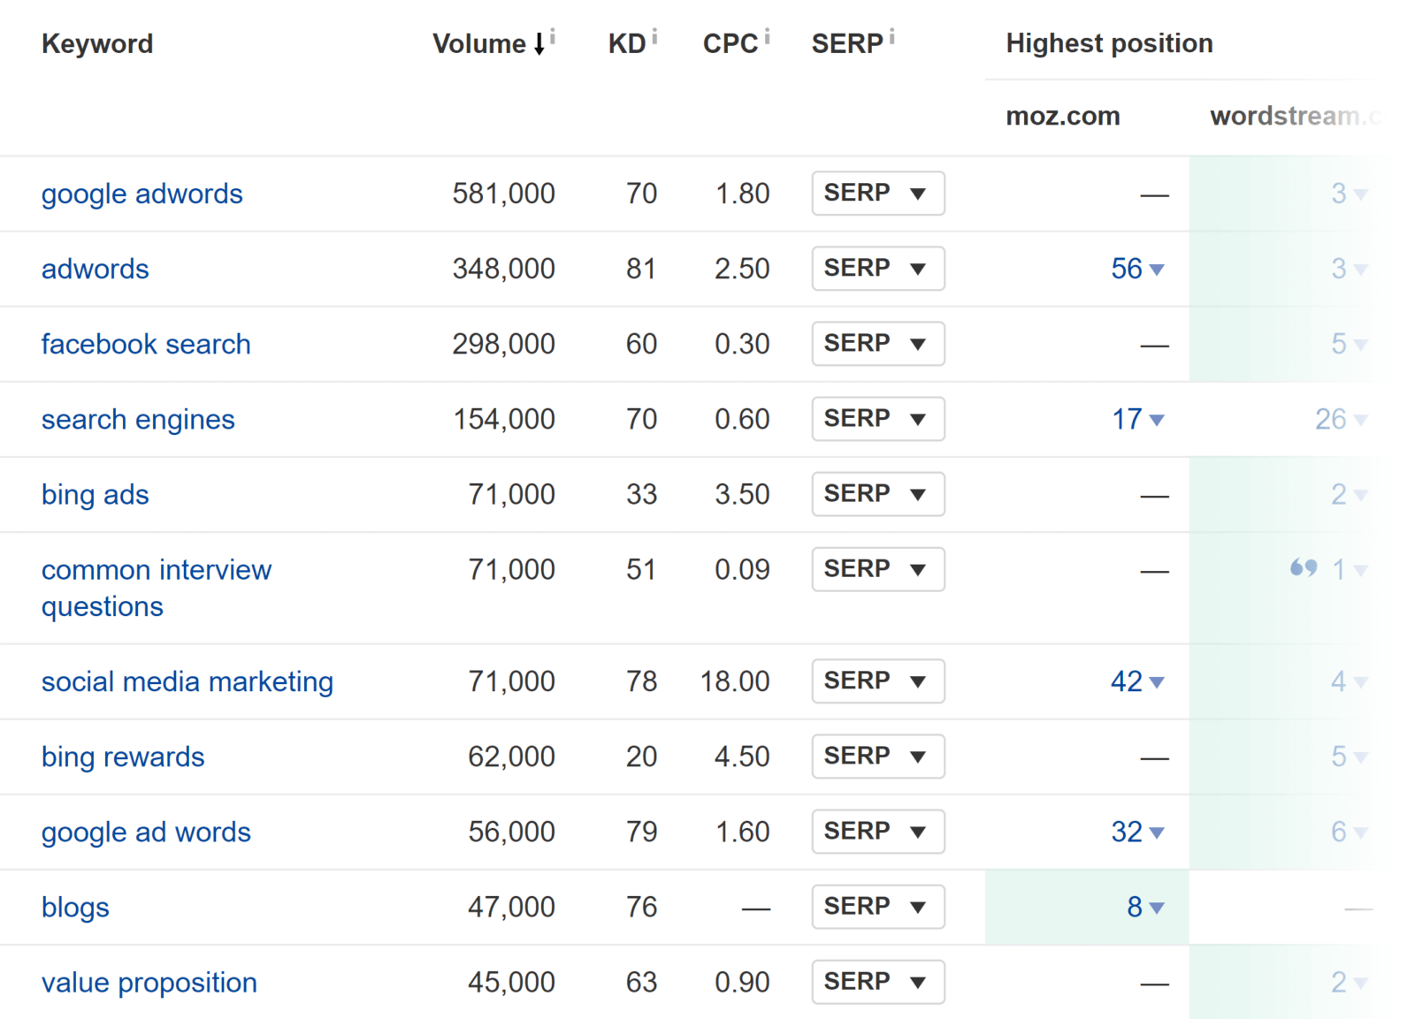Viewport: 1415px width, 1019px height.
Task: Click the SERP column info icon
Action: tap(891, 35)
